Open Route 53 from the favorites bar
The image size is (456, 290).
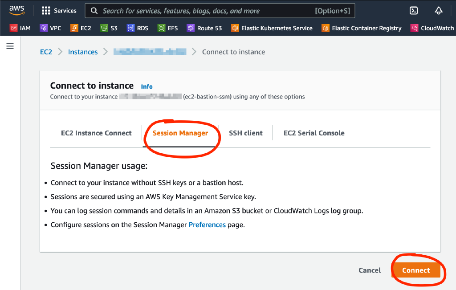pyautogui.click(x=204, y=28)
